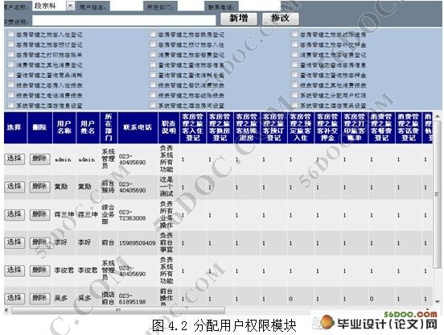
Task: Delete 吴多 row using 删除
Action: (x=39, y=298)
